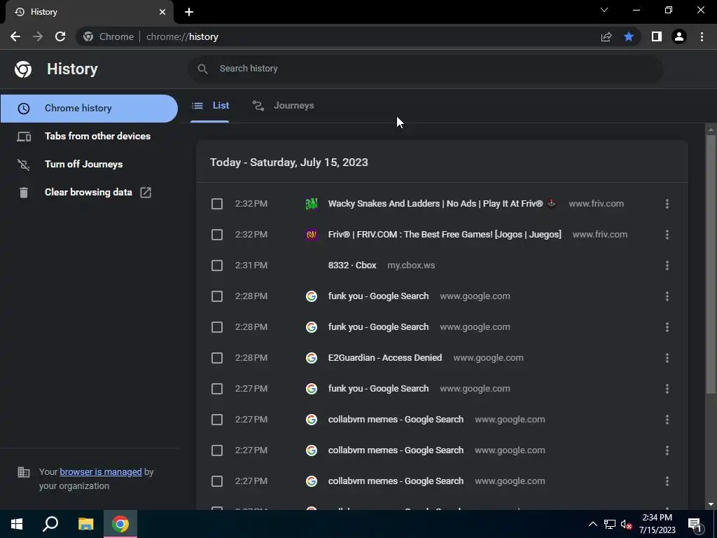
Task: Click the magnifier icon in search history
Action: 202,69
